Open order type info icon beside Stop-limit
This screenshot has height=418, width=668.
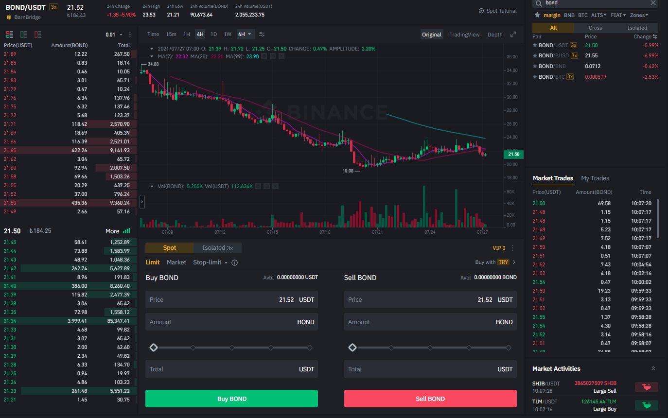(x=235, y=262)
